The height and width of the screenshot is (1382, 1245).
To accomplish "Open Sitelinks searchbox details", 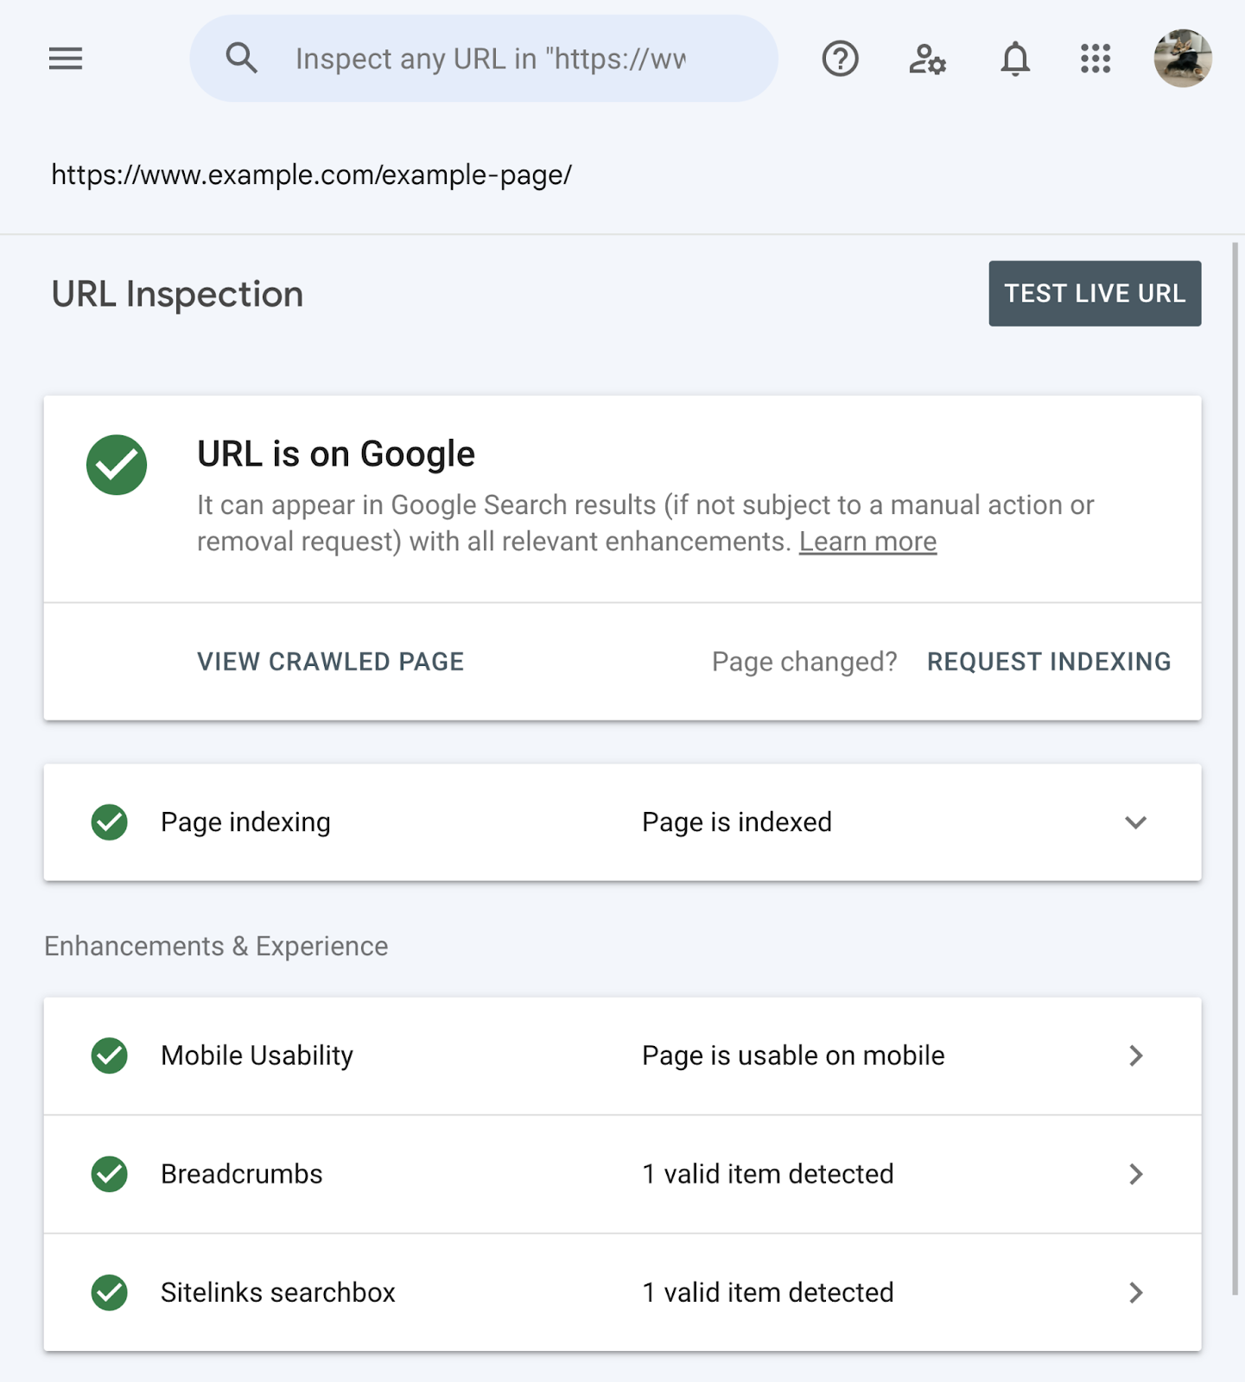I will 1135,1293.
